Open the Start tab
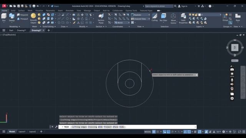The height and width of the screenshot is (138, 246). 11,30
